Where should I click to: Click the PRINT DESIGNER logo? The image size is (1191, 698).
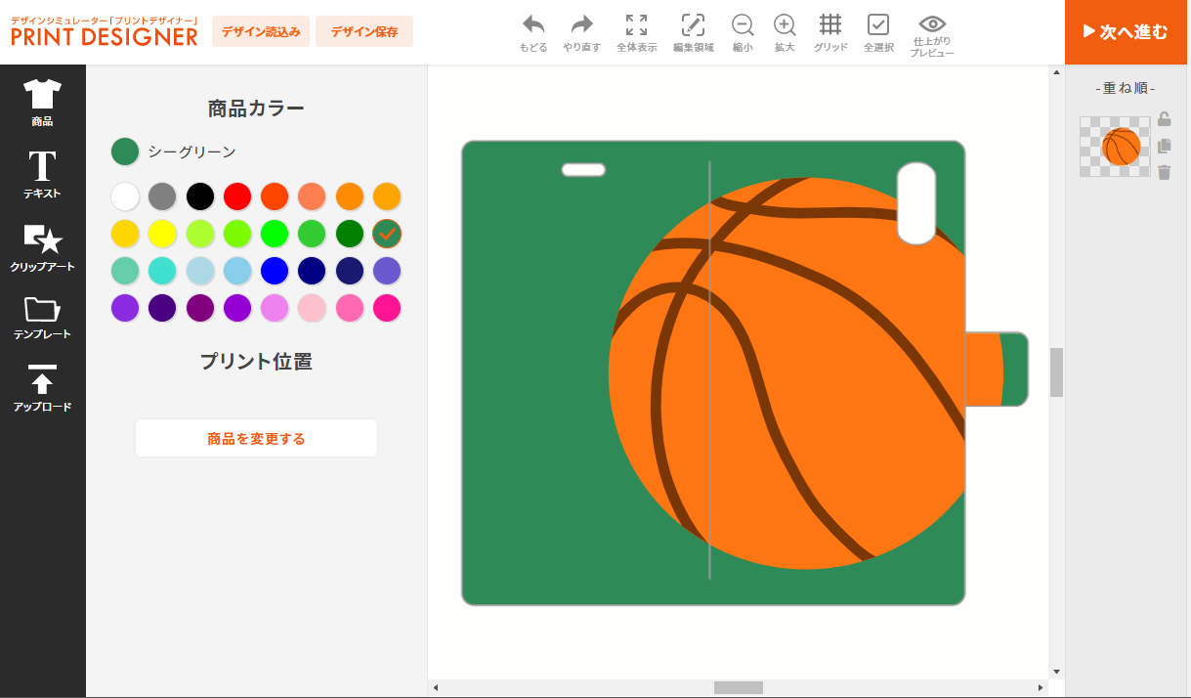click(x=104, y=30)
